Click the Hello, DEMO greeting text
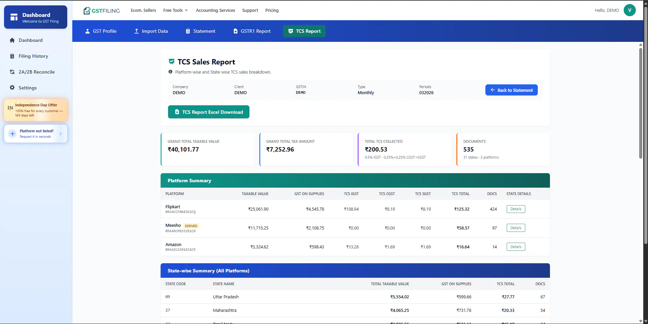The image size is (648, 324). [x=607, y=10]
